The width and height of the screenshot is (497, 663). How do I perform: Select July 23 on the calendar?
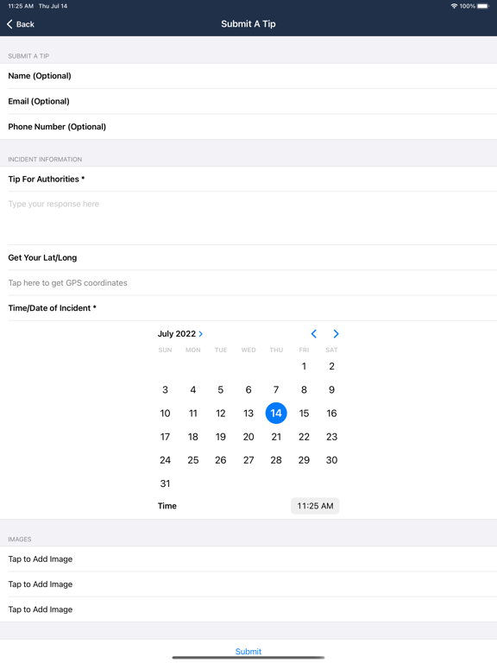point(331,437)
